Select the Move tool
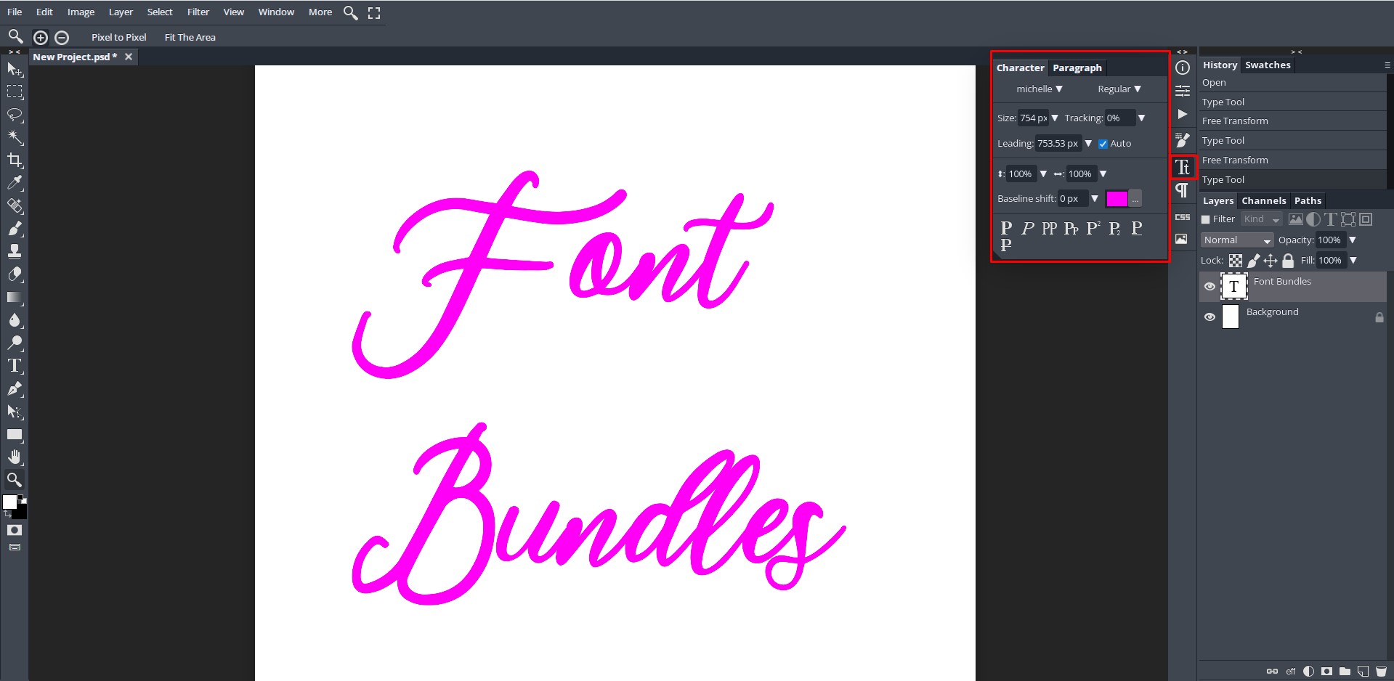1394x681 pixels. point(15,69)
